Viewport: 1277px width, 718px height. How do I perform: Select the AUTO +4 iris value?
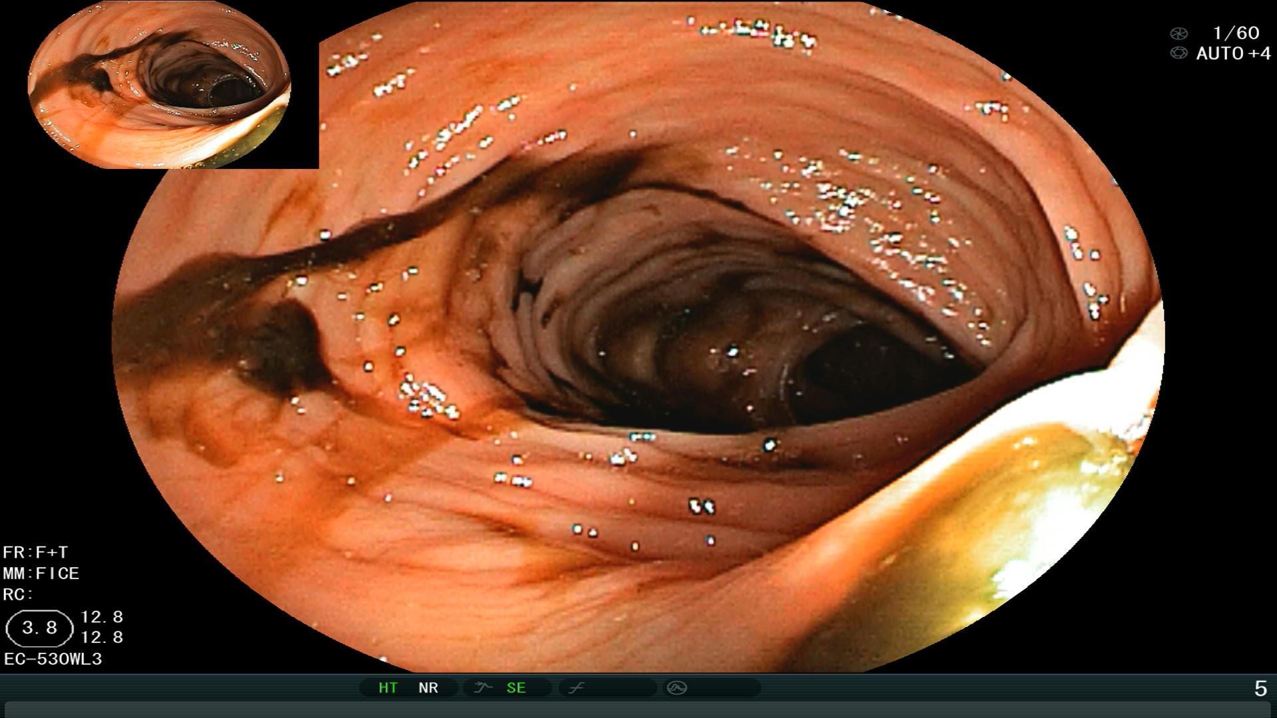click(1233, 54)
